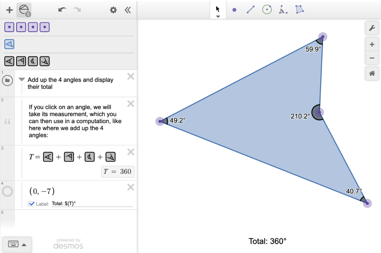This screenshot has width=381, height=253.
Task: Delete the T expression with its X
Action: (131, 152)
